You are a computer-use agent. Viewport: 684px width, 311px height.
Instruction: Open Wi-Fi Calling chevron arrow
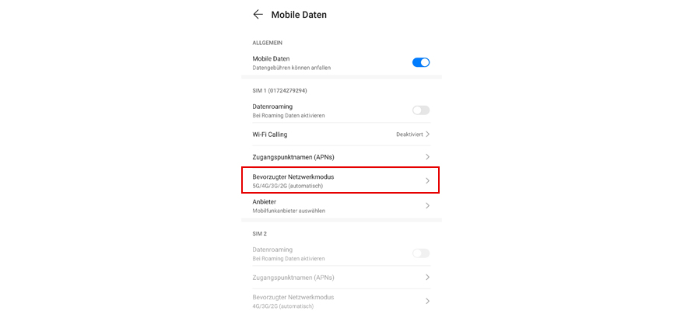pyautogui.click(x=427, y=135)
